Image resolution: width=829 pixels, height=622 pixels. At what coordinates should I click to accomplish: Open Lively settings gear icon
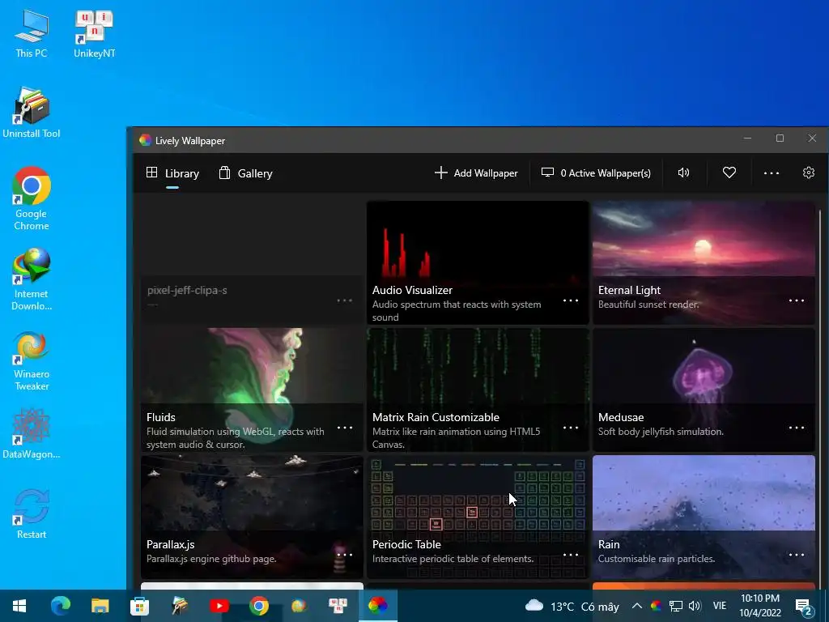tap(809, 173)
